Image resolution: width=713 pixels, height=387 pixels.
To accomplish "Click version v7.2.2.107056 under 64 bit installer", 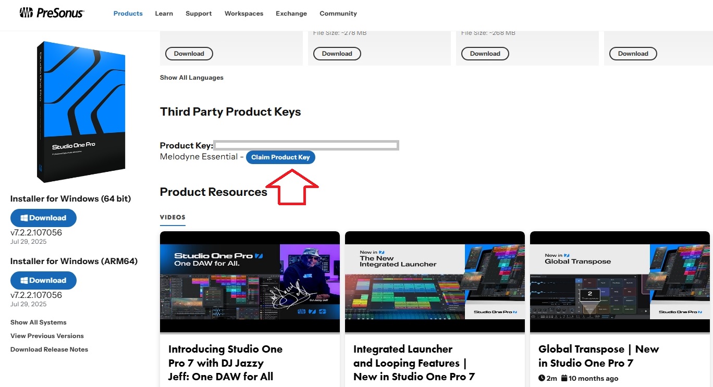I will coord(36,233).
